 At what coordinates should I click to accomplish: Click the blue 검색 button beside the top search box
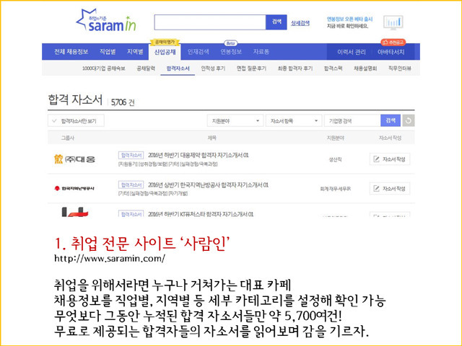(276, 22)
